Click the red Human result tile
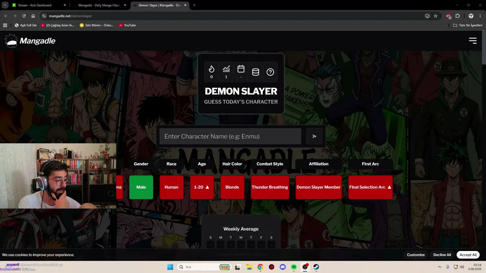Viewport: 486px width, 273px height. click(172, 187)
